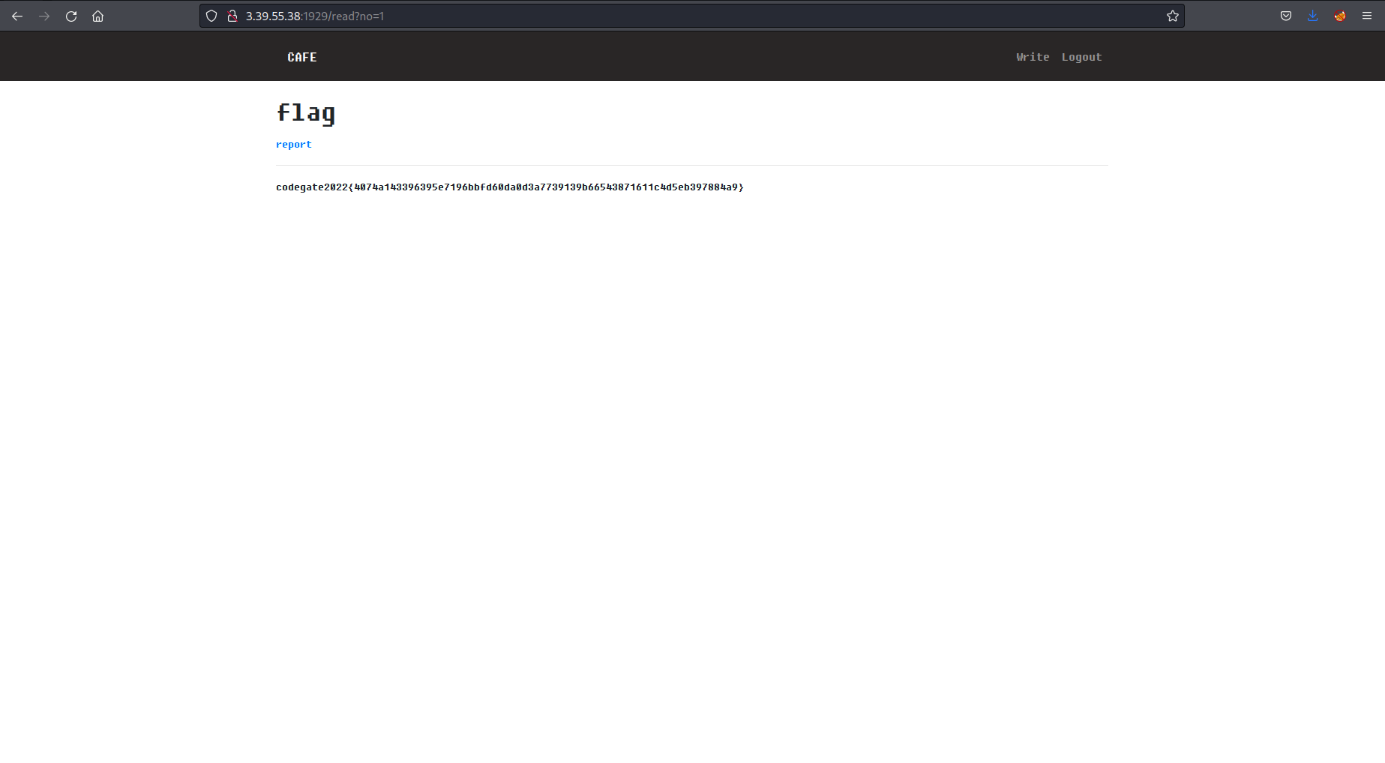Bookmark this page with the star icon
1385x763 pixels.
coord(1173,16)
